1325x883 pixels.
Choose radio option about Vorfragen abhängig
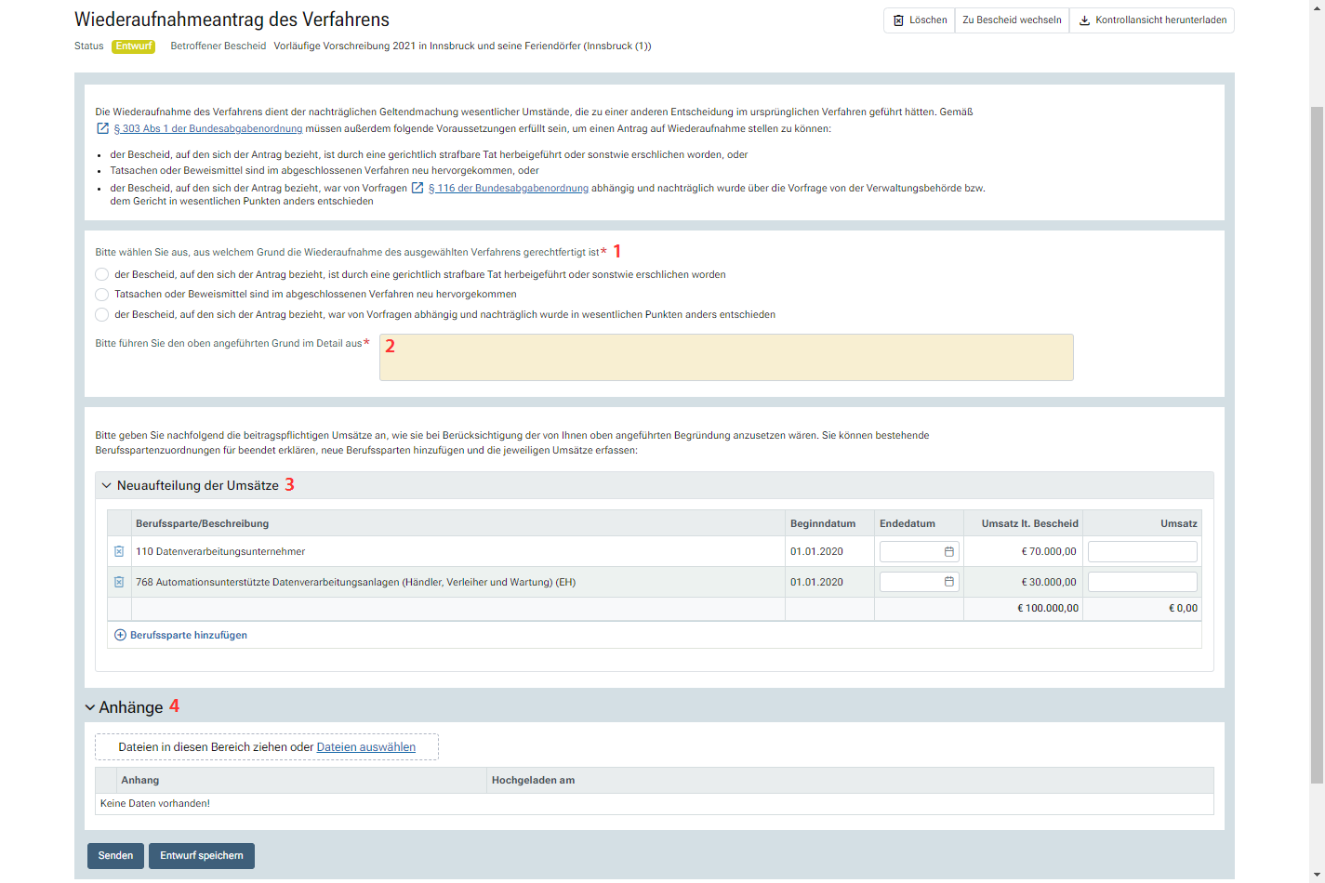pos(102,315)
